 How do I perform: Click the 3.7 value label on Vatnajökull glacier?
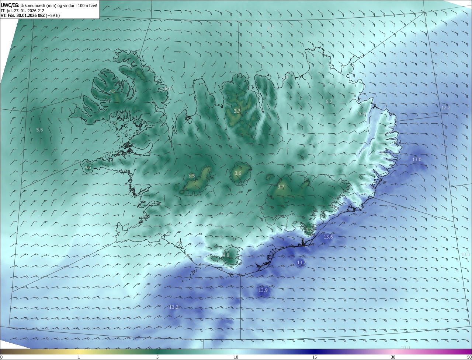tap(281, 187)
